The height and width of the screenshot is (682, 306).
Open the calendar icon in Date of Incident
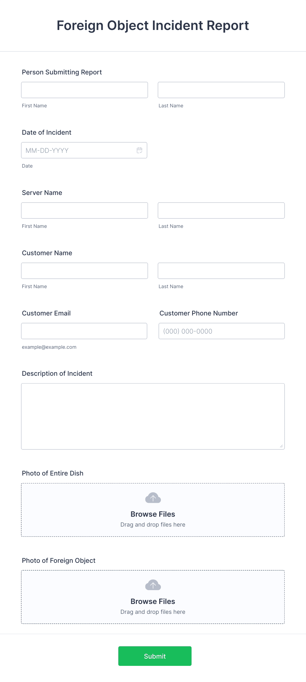[139, 150]
